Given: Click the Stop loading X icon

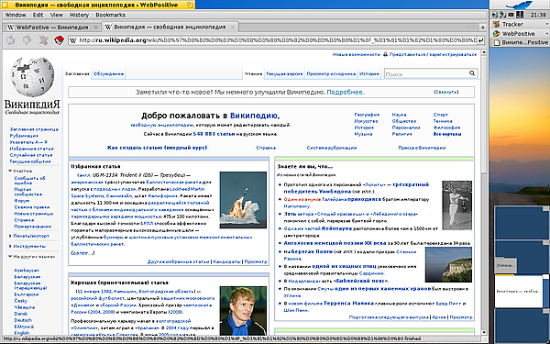Looking at the screenshot, I should (x=43, y=40).
